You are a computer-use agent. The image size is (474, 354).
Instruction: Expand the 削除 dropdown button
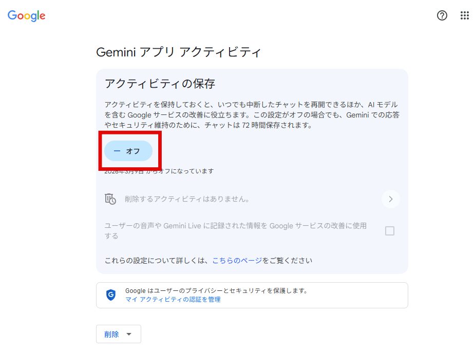(119, 334)
